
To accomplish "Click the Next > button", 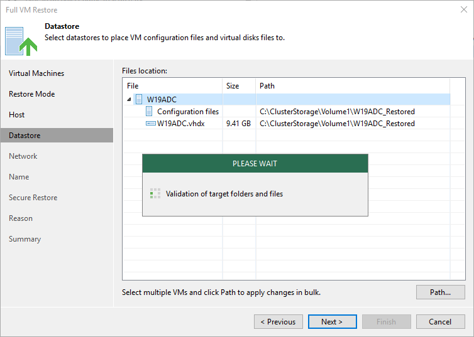I will (332, 321).
